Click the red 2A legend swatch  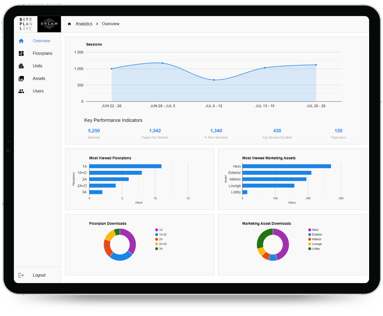156,239
